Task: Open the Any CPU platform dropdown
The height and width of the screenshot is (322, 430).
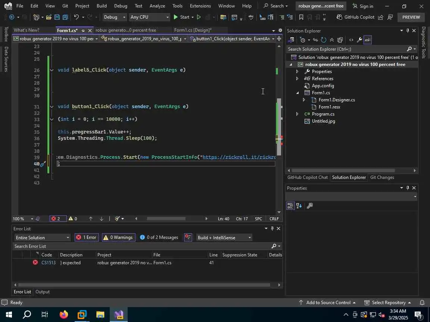Action: pos(150,17)
